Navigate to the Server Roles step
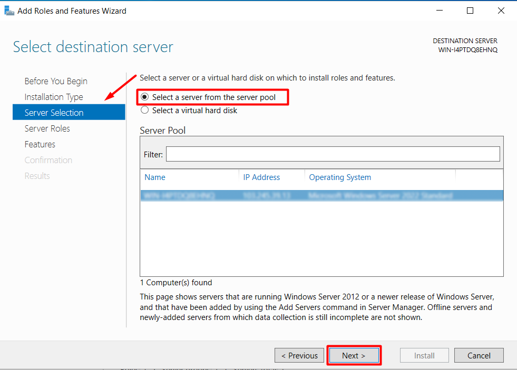The image size is (517, 370). [x=47, y=128]
